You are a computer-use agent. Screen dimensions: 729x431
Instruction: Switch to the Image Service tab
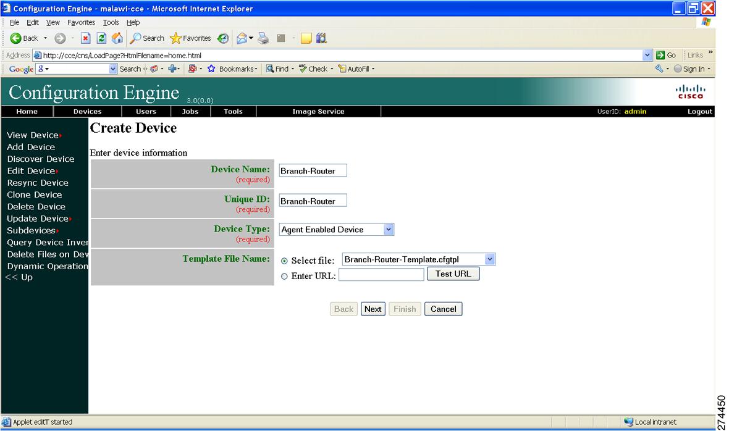click(x=318, y=112)
